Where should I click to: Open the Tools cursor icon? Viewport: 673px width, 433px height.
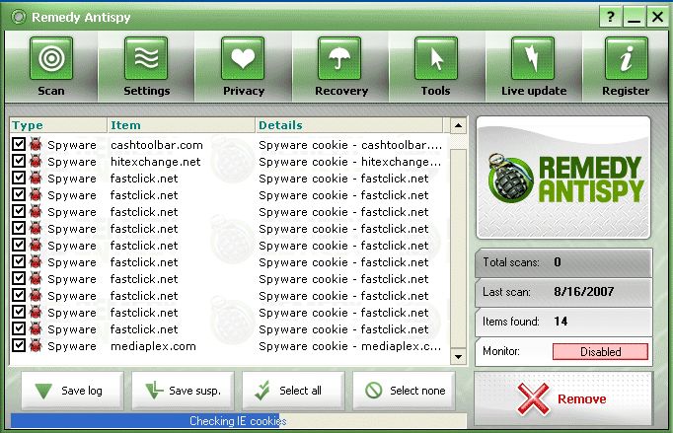436,58
